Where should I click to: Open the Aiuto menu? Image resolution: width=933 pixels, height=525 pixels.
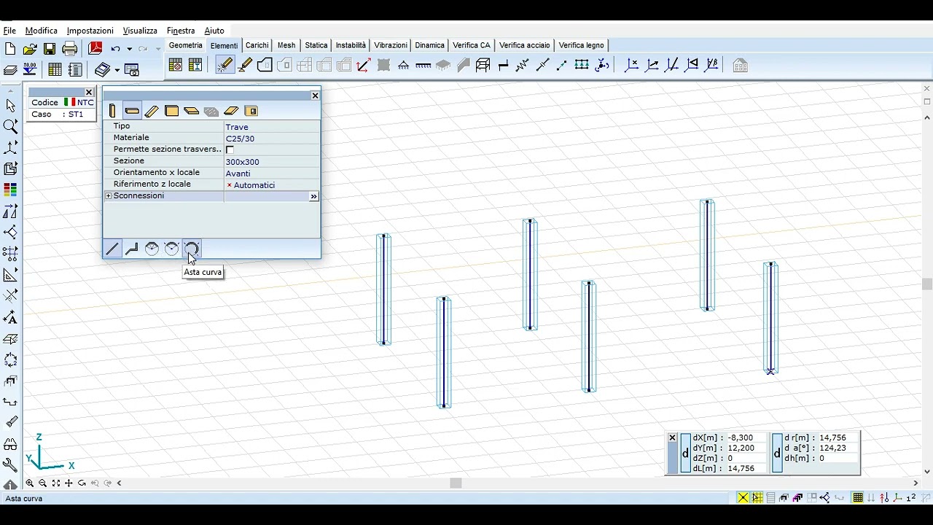pyautogui.click(x=214, y=31)
